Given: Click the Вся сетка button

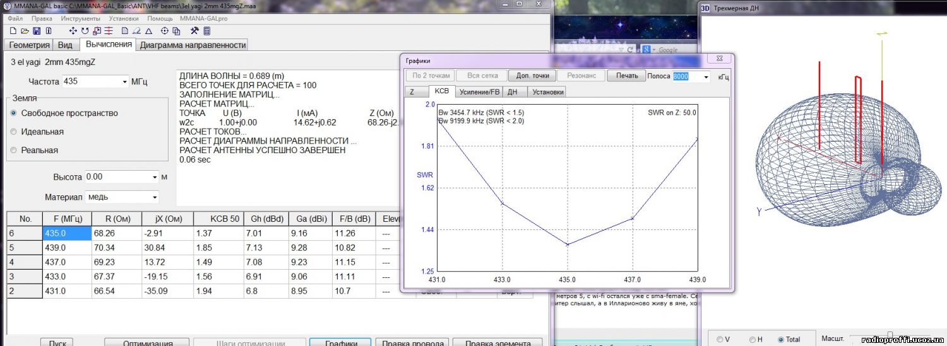Looking at the screenshot, I should point(482,76).
